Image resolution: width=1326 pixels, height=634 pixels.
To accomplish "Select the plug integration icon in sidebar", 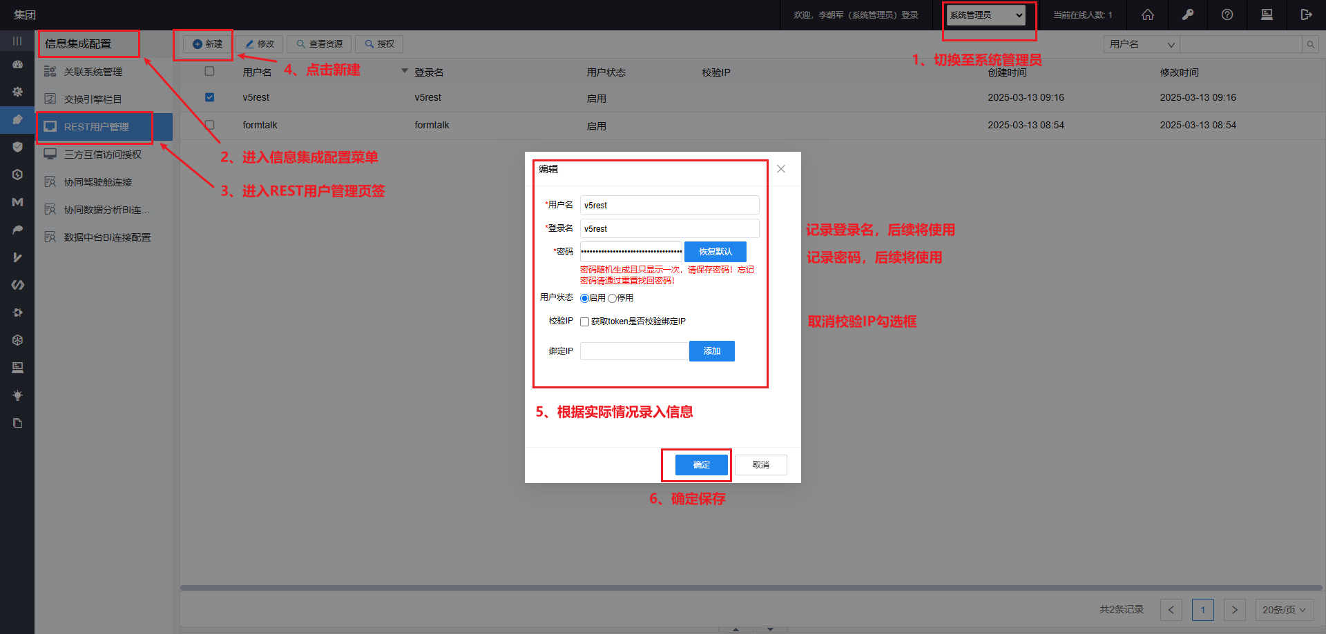I will point(17,119).
